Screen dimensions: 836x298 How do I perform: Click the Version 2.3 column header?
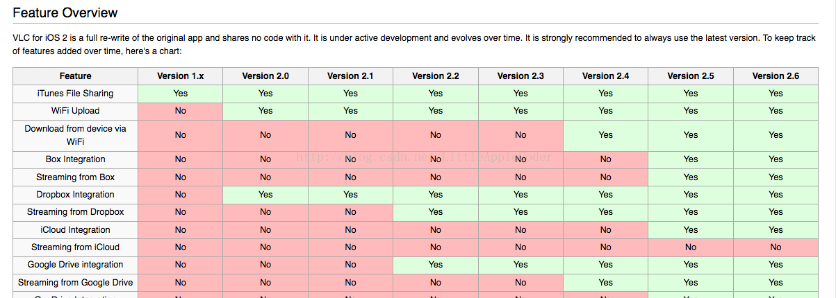521,76
